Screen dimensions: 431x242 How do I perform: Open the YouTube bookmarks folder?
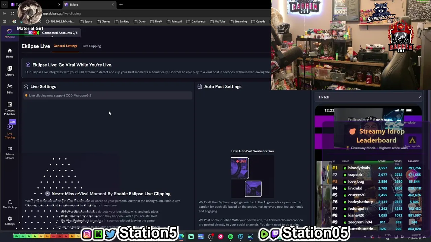[x=218, y=22]
